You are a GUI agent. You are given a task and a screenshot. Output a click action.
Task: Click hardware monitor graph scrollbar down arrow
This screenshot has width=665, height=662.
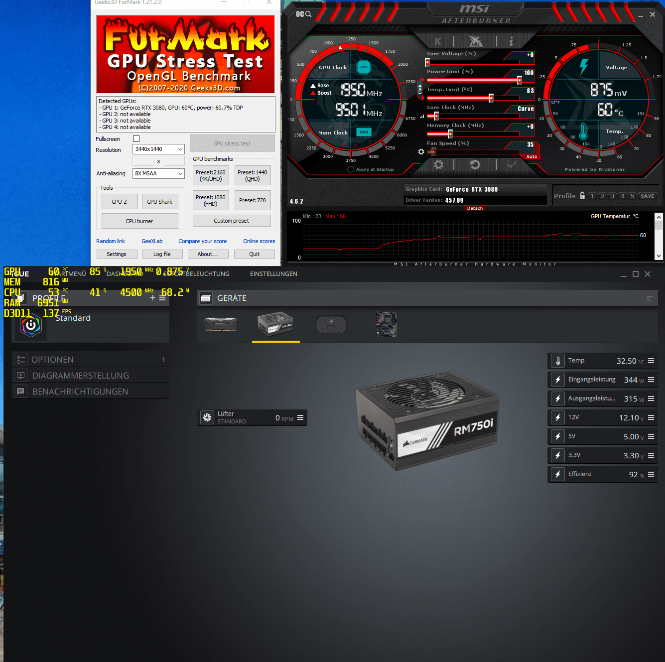[659, 256]
